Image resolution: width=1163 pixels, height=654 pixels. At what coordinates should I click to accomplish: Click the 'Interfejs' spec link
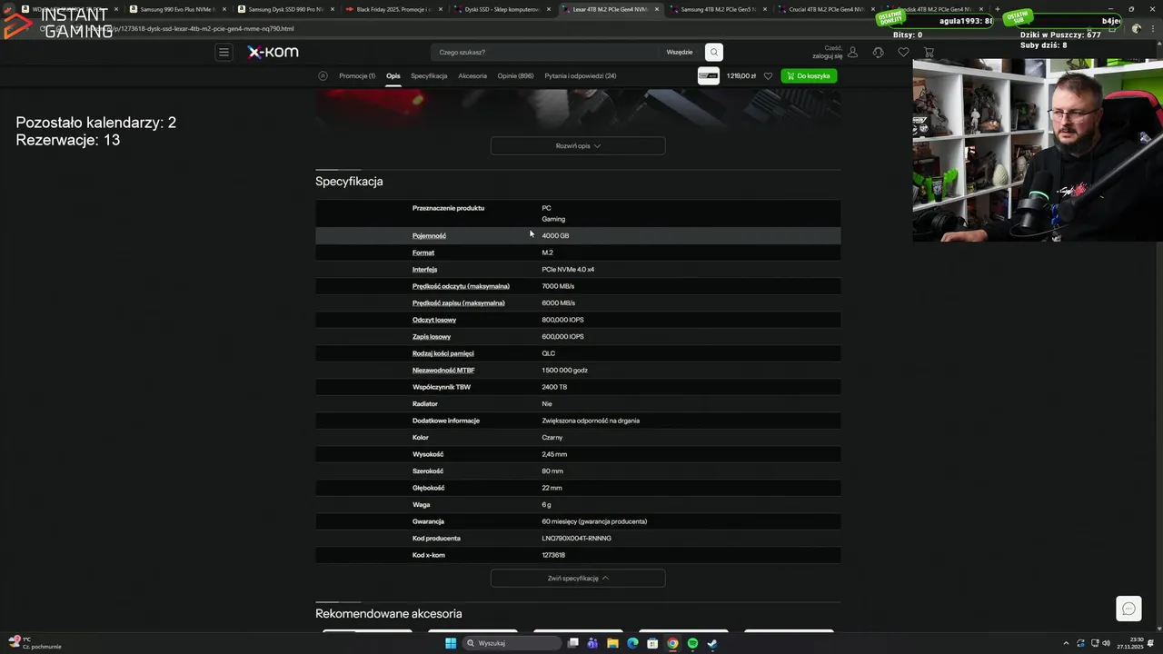pyautogui.click(x=424, y=269)
